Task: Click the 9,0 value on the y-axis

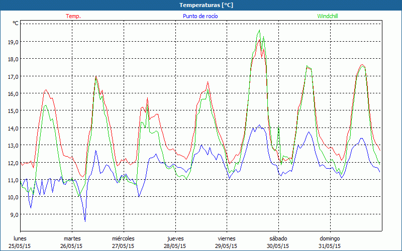Action: (x=12, y=214)
